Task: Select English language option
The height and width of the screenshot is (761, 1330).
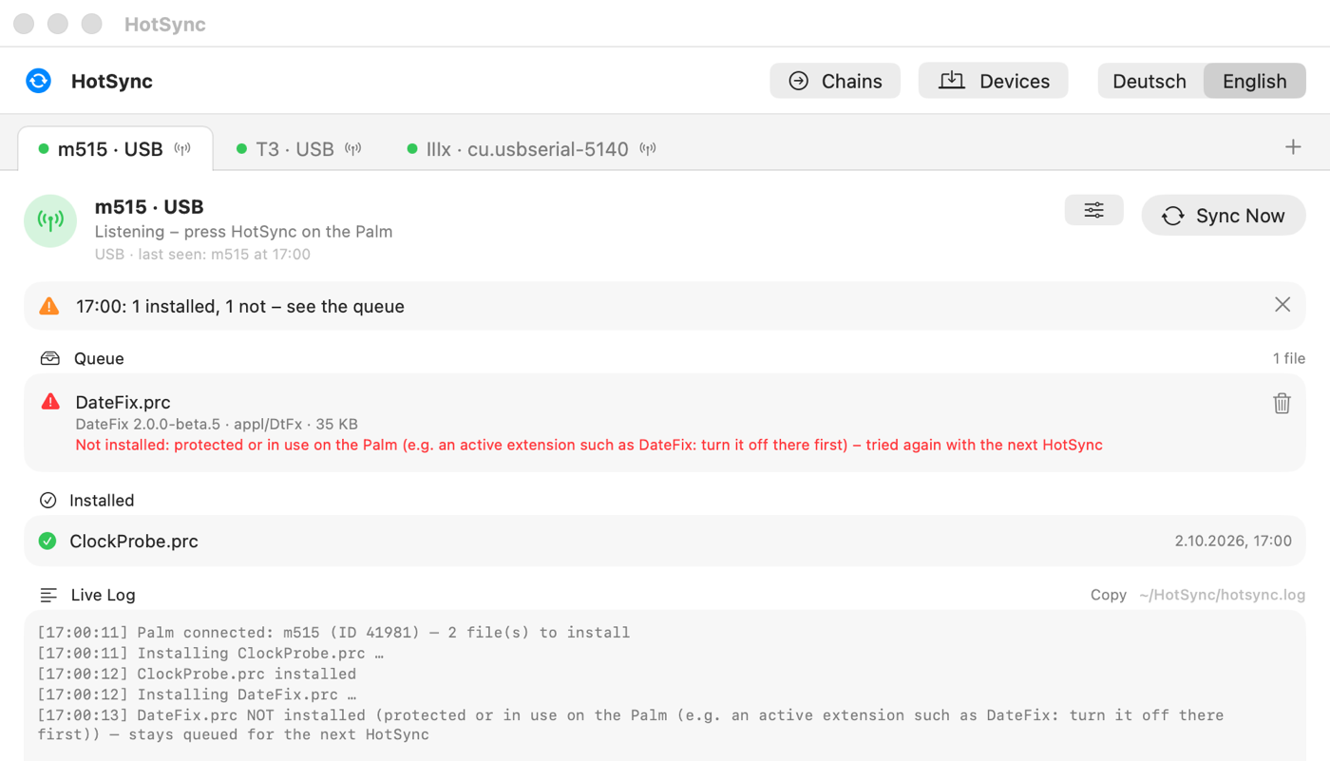Action: click(1254, 81)
